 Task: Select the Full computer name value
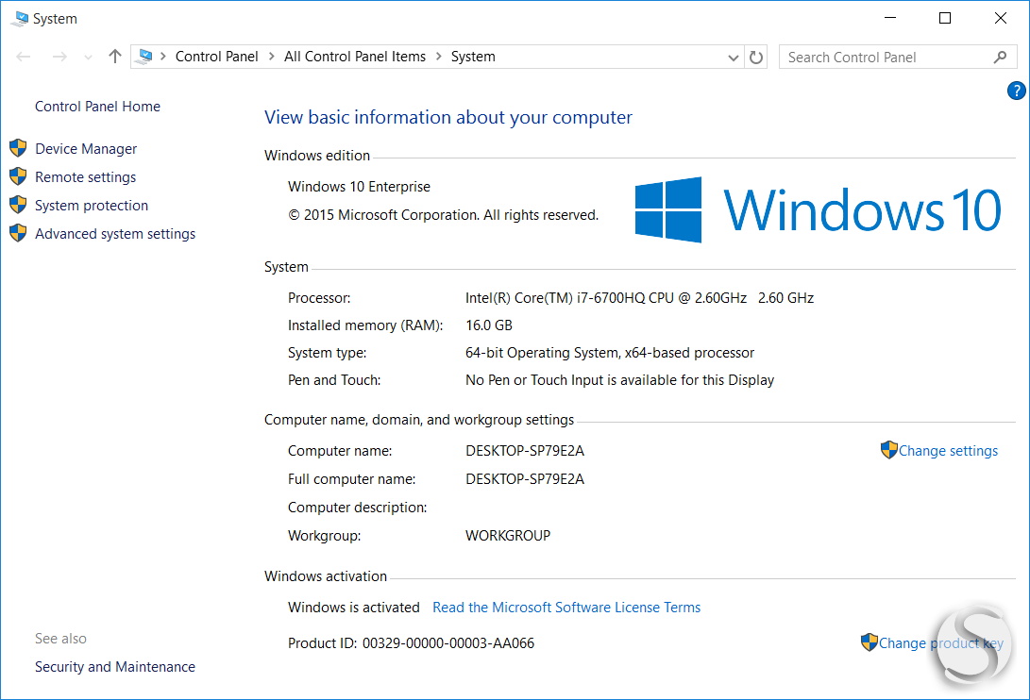click(525, 479)
